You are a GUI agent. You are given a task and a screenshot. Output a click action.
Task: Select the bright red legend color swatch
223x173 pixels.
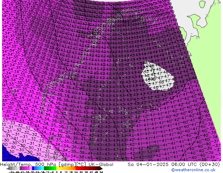[x=77, y=168]
